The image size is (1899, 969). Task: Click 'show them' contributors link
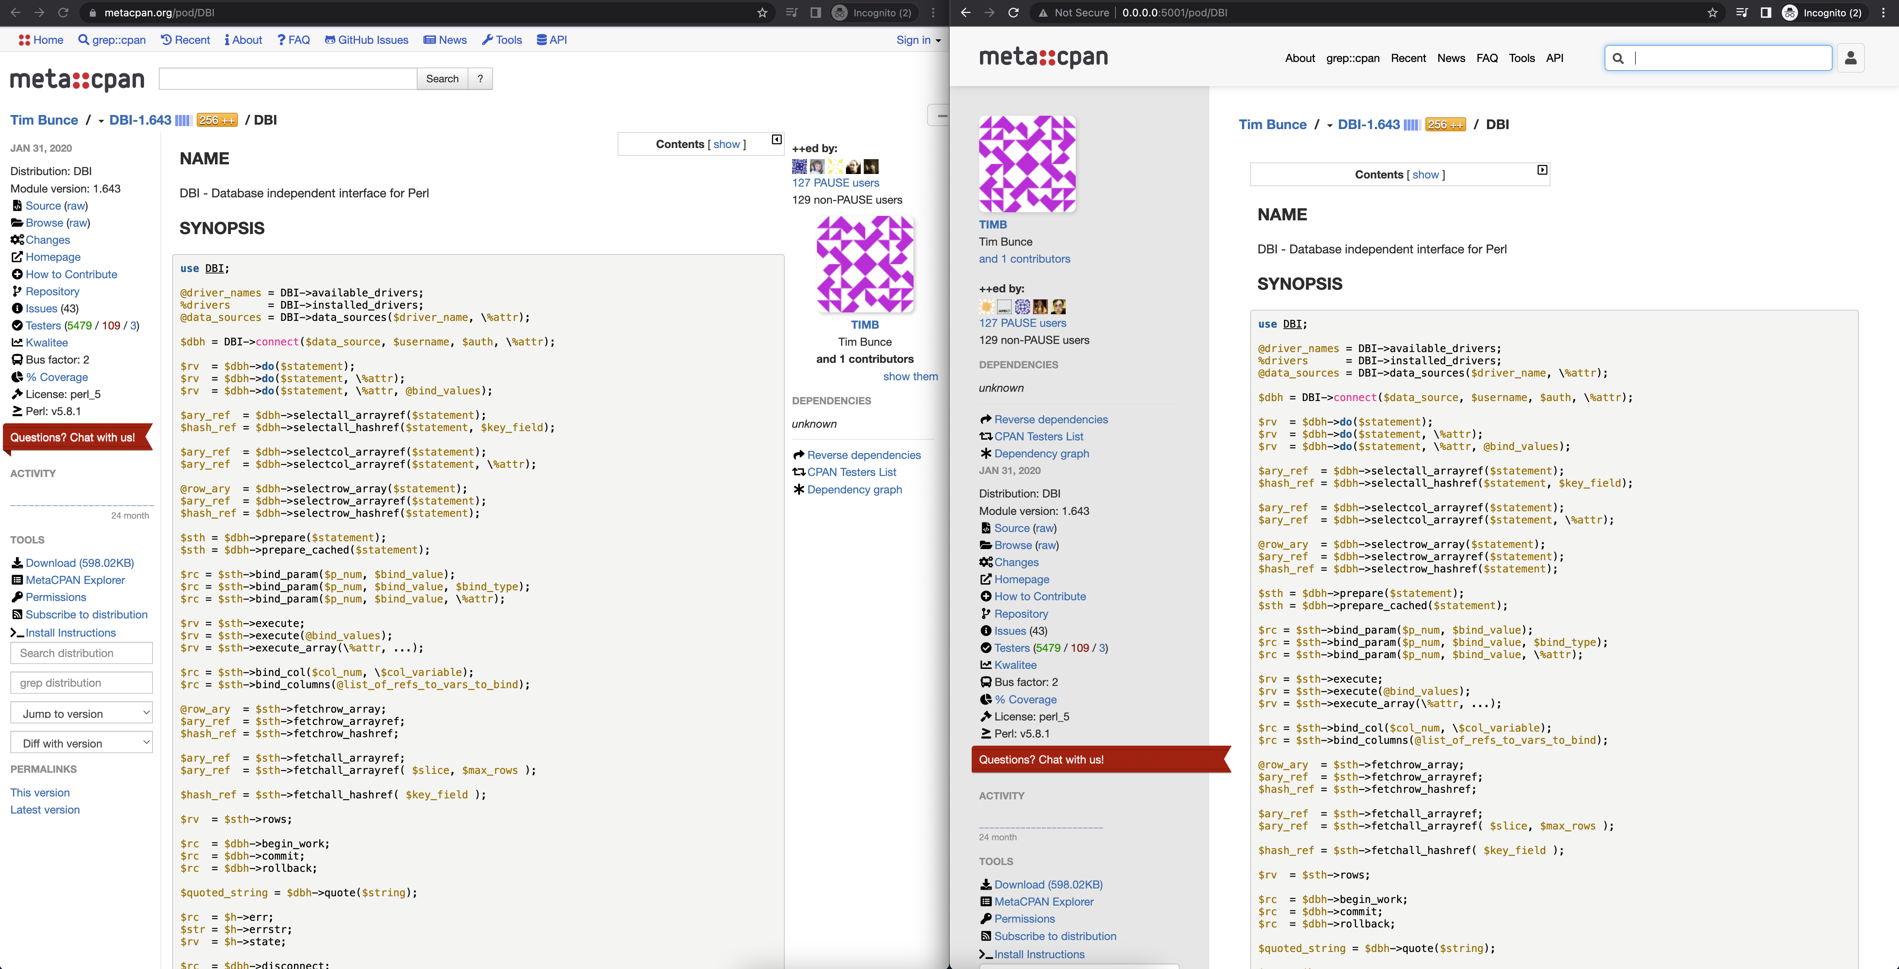911,377
